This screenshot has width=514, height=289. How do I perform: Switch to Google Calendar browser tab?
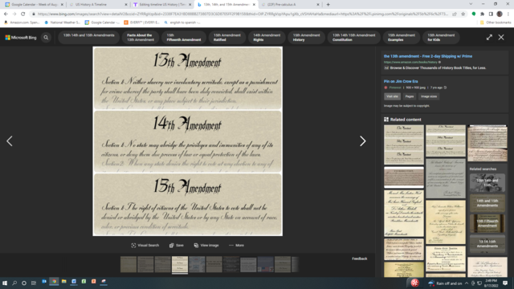(x=34, y=5)
